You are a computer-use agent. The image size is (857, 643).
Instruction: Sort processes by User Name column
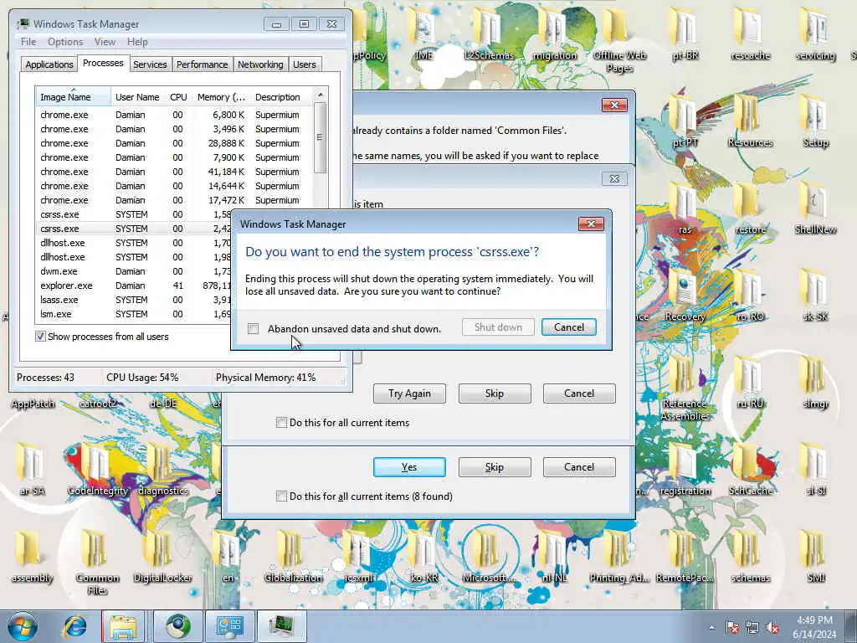[137, 97]
